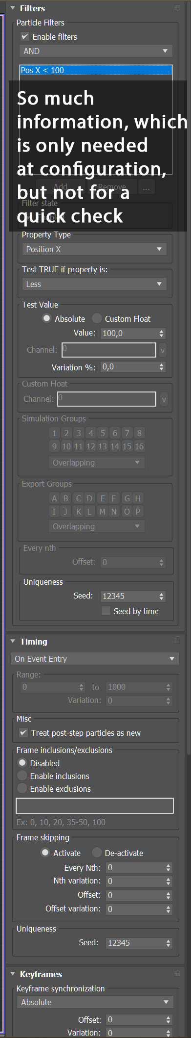This screenshot has height=1038, width=191.
Task: Open the AND filter logic dropdown
Action: 96,51
